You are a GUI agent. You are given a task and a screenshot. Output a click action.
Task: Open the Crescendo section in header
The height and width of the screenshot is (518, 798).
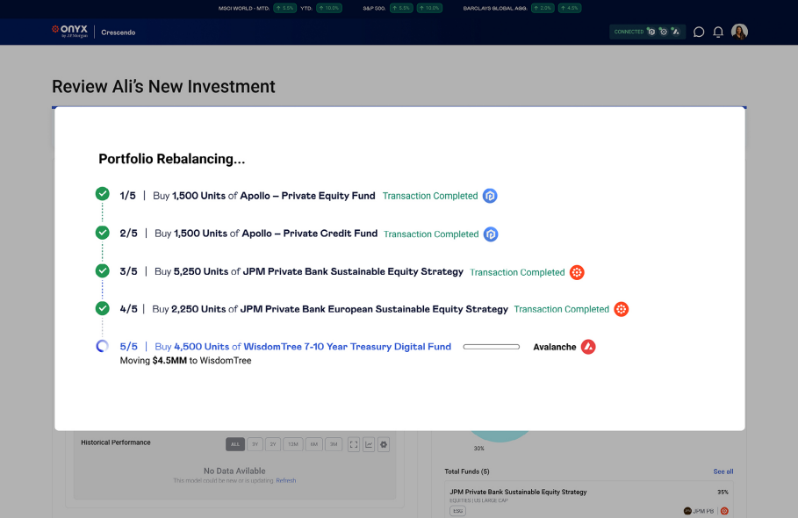119,32
